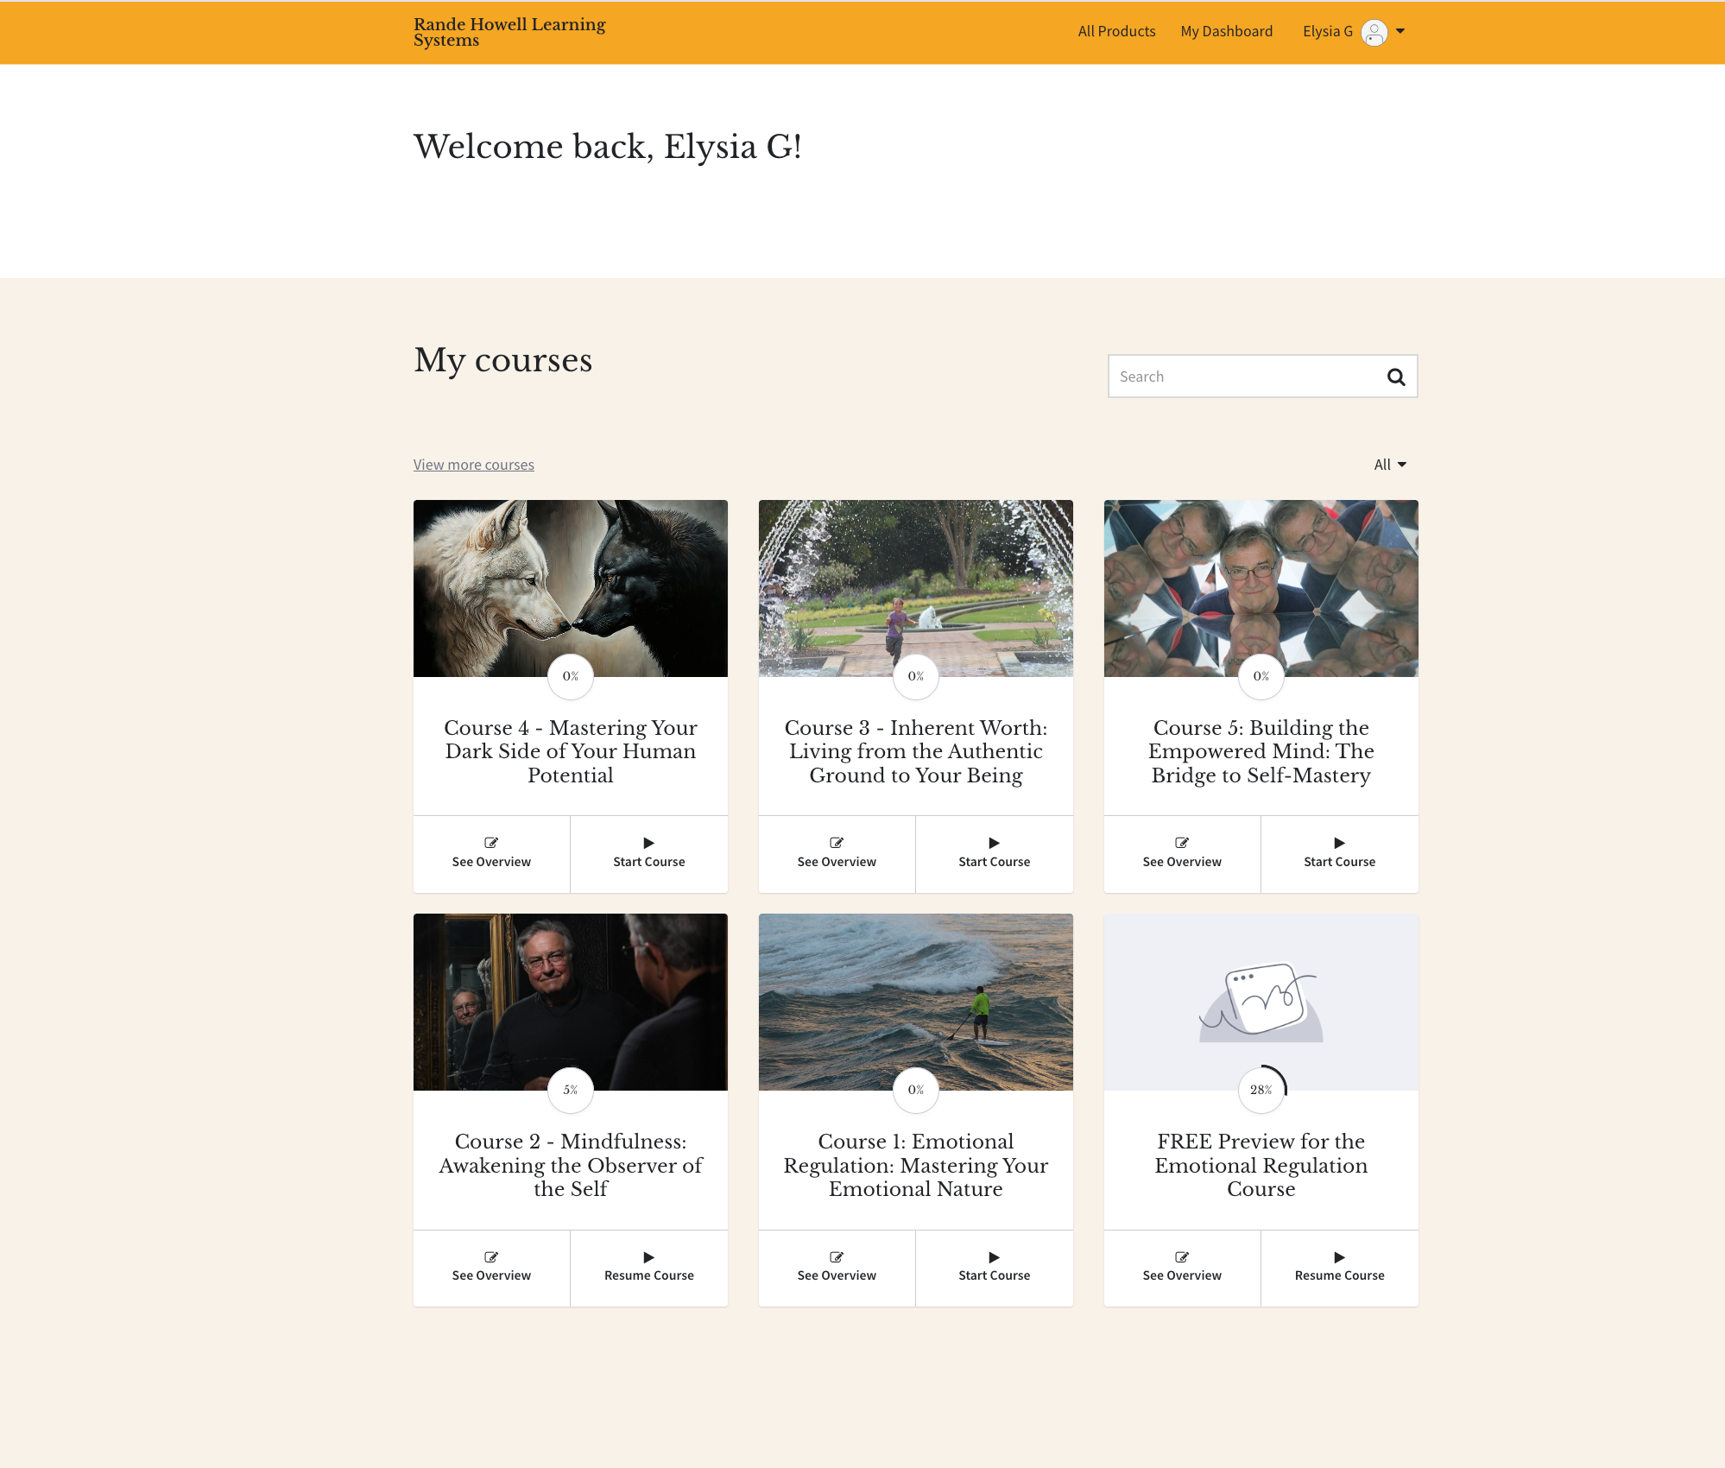
Task: Open the All courses filter dropdown
Action: pos(1389,465)
